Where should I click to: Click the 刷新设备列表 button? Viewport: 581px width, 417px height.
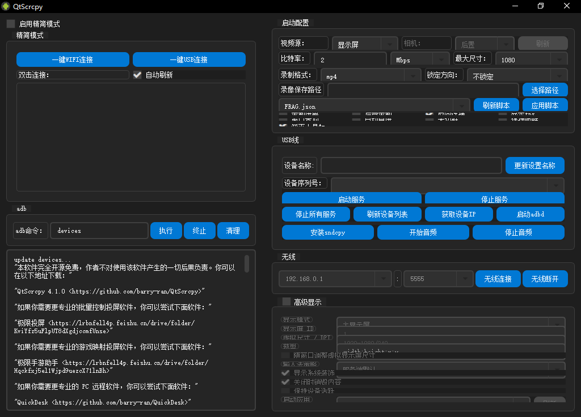click(x=387, y=214)
